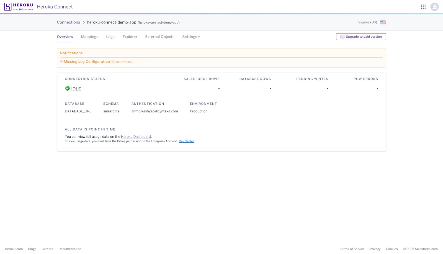Follow the Dev Center link
Screen dimensions: 443x254
pyautogui.click(x=186, y=141)
